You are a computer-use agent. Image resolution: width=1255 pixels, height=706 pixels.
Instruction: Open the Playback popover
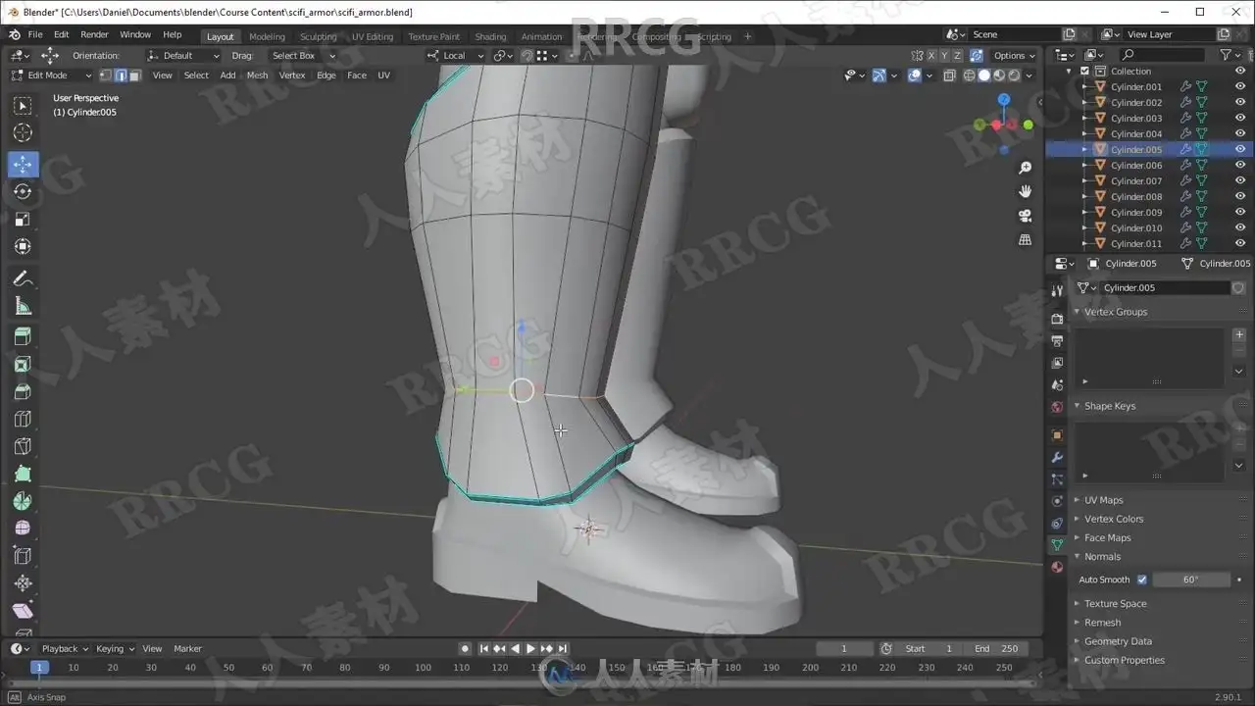click(x=64, y=648)
